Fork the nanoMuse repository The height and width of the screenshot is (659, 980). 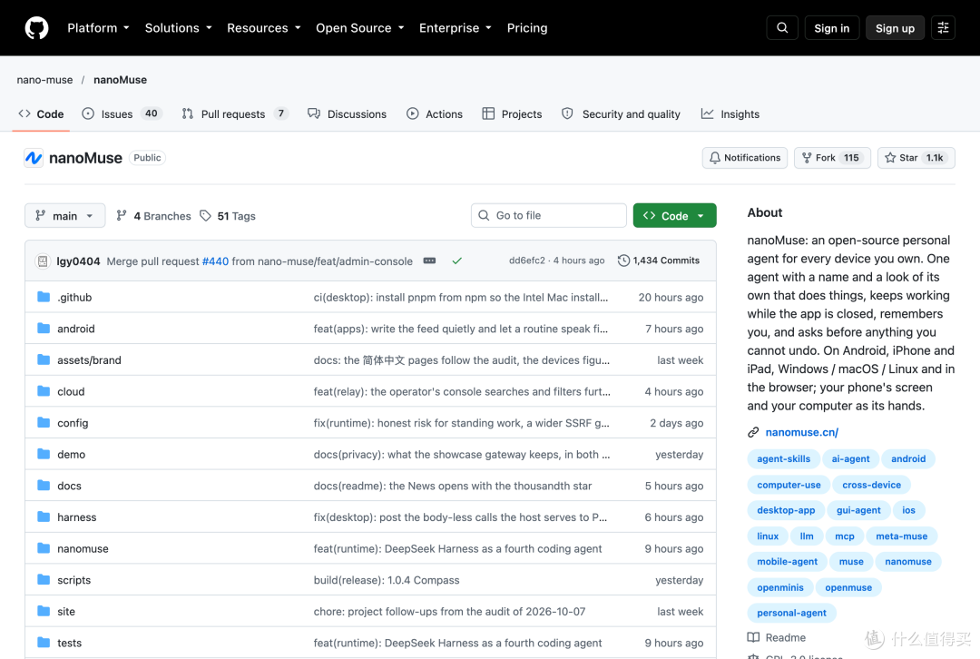click(x=832, y=158)
